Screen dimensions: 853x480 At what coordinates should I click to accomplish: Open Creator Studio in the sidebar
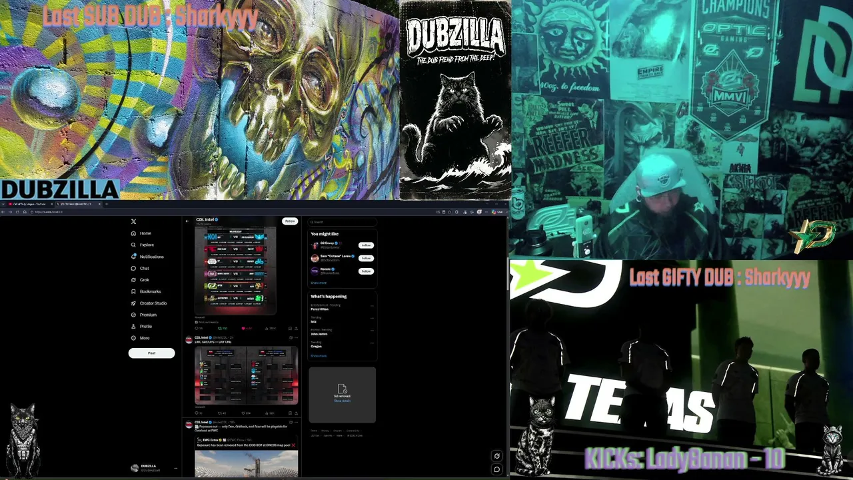pos(149,303)
